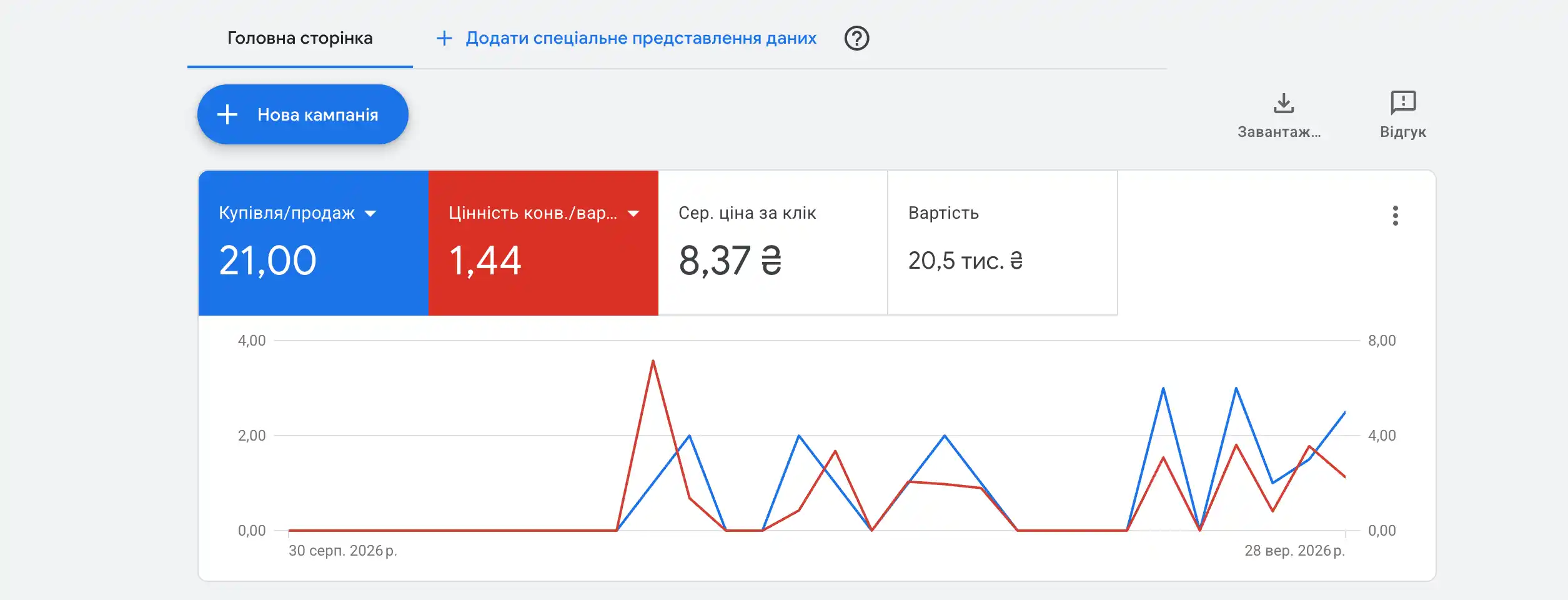Click the blue 21,00 metric value
The image size is (1568, 600).
[267, 261]
